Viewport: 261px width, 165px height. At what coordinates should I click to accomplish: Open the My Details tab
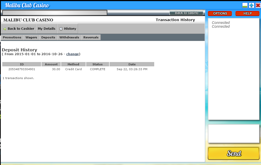[46, 29]
